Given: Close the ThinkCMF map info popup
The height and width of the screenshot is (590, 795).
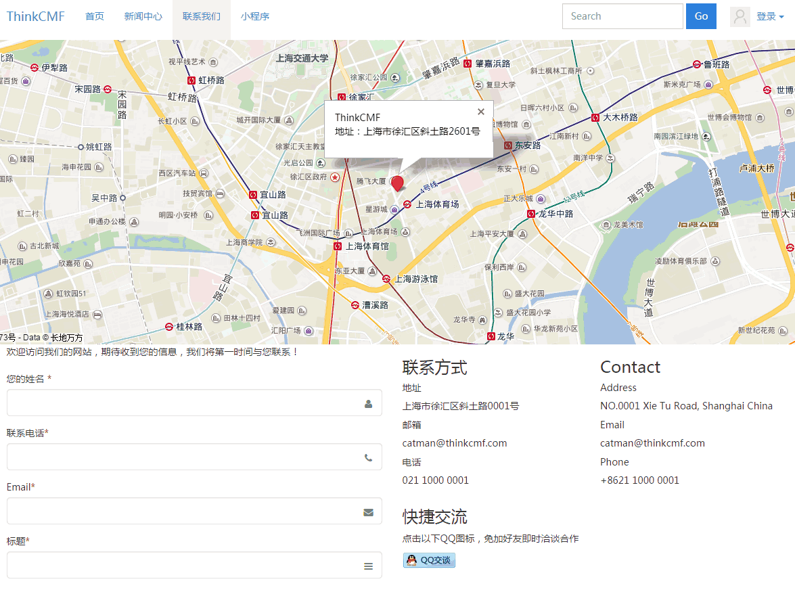Looking at the screenshot, I should pos(481,112).
